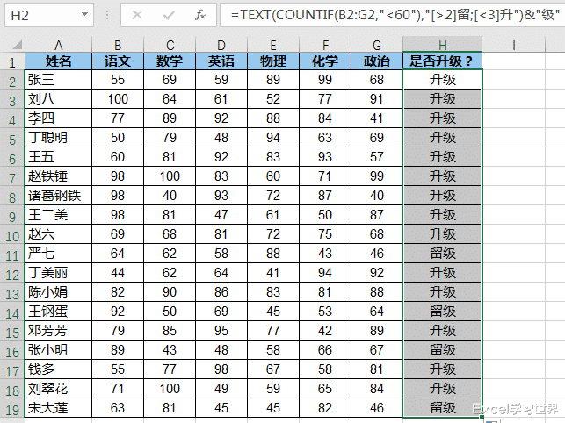Select the name cell 张小明
The height and width of the screenshot is (423, 565).
point(58,350)
